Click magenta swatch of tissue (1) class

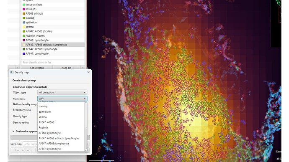click(24, 9)
